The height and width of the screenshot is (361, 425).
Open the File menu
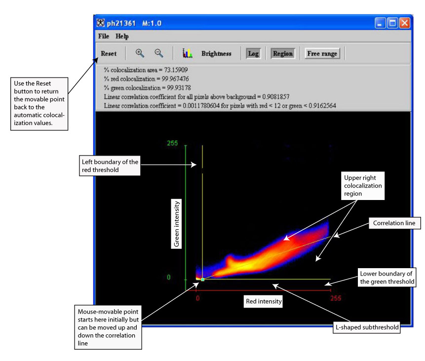pos(104,37)
